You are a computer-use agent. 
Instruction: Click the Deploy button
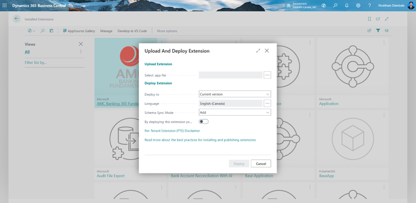click(239, 163)
